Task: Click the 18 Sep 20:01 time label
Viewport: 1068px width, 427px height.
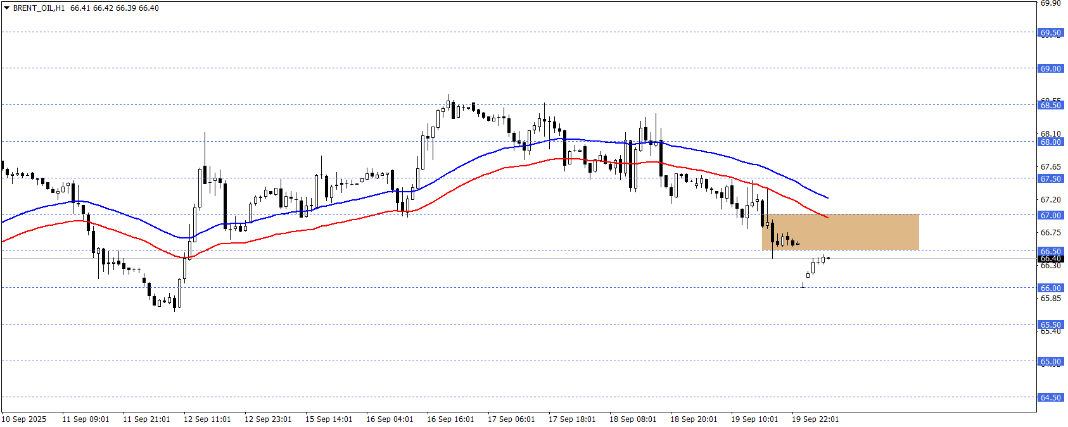Action: [x=694, y=419]
